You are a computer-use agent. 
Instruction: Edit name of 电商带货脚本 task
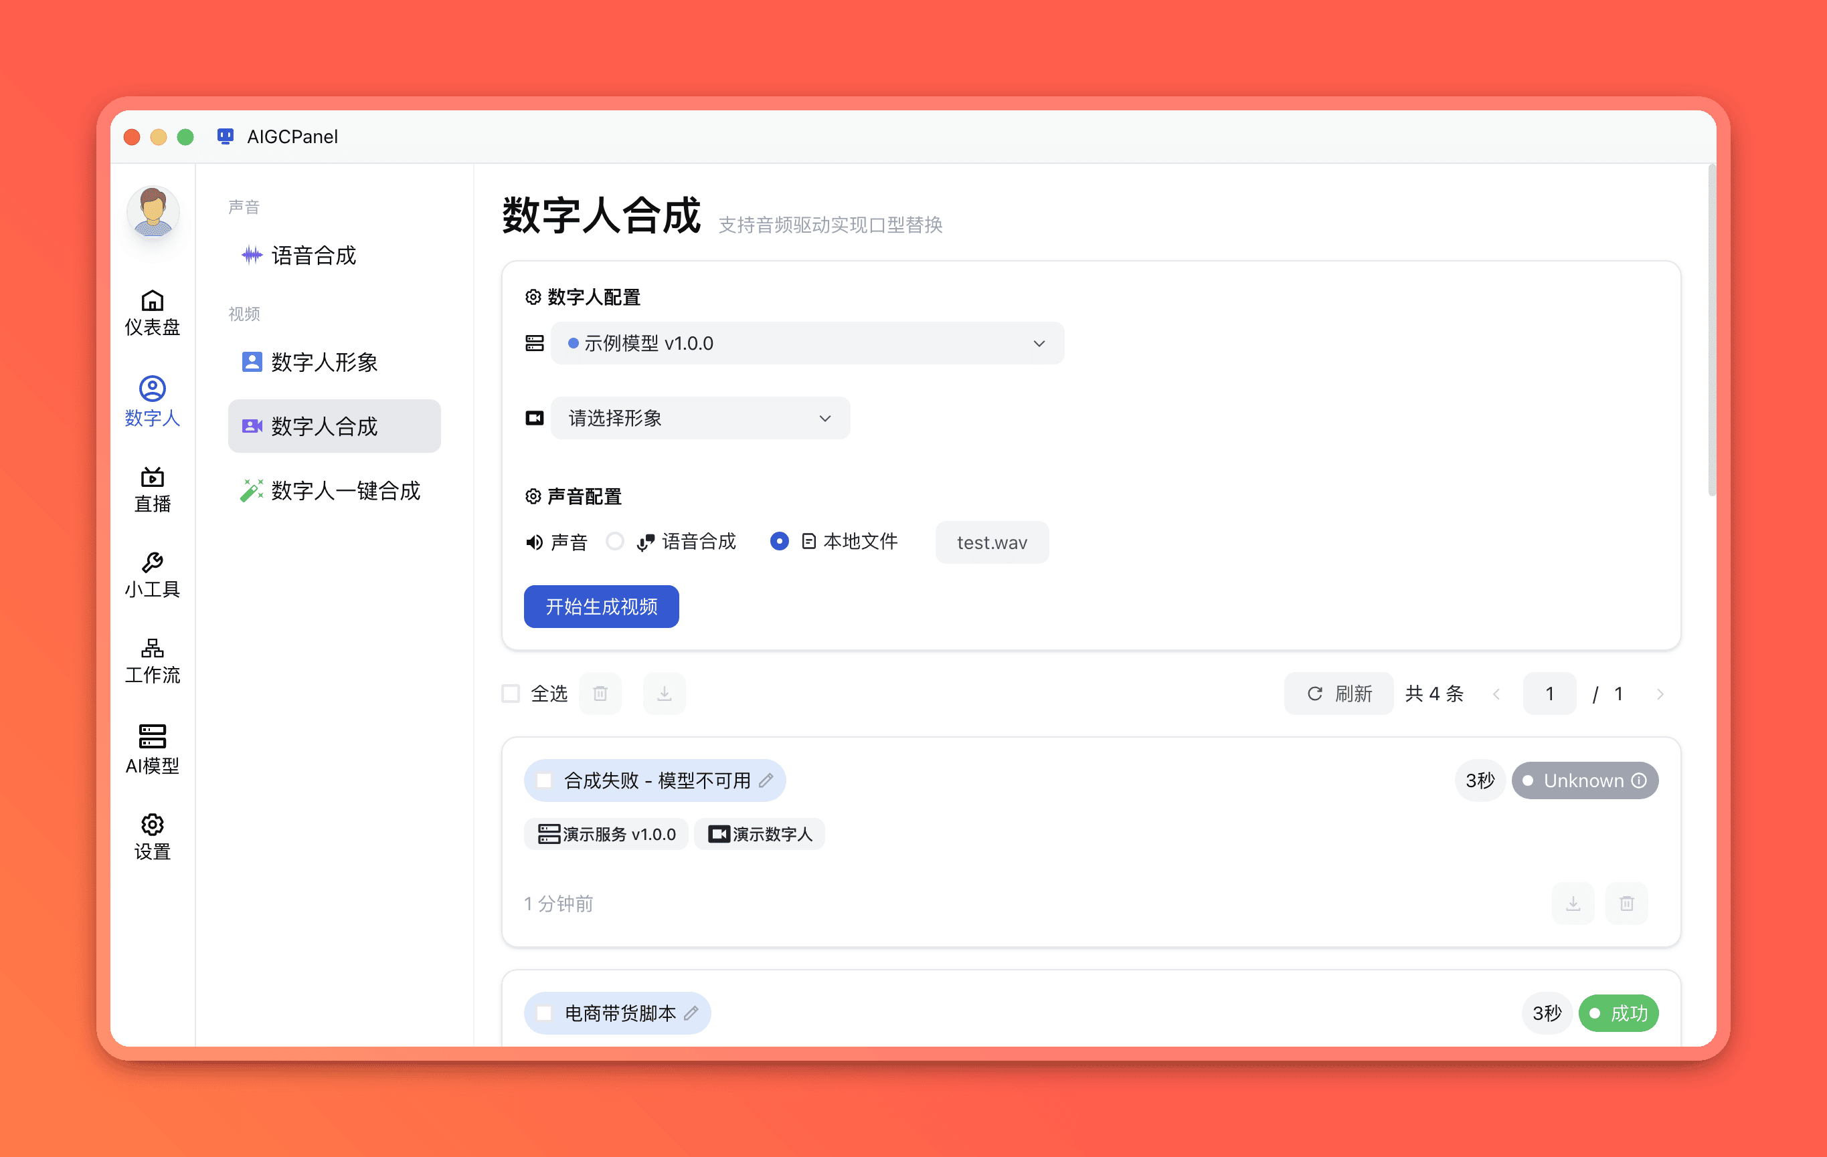click(691, 1013)
